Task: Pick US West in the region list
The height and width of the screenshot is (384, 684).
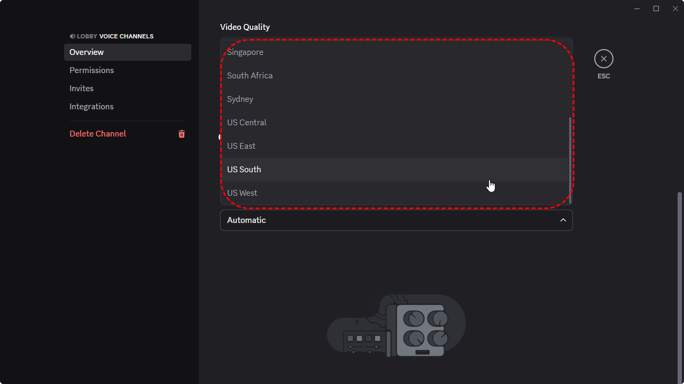Action: pos(242,193)
